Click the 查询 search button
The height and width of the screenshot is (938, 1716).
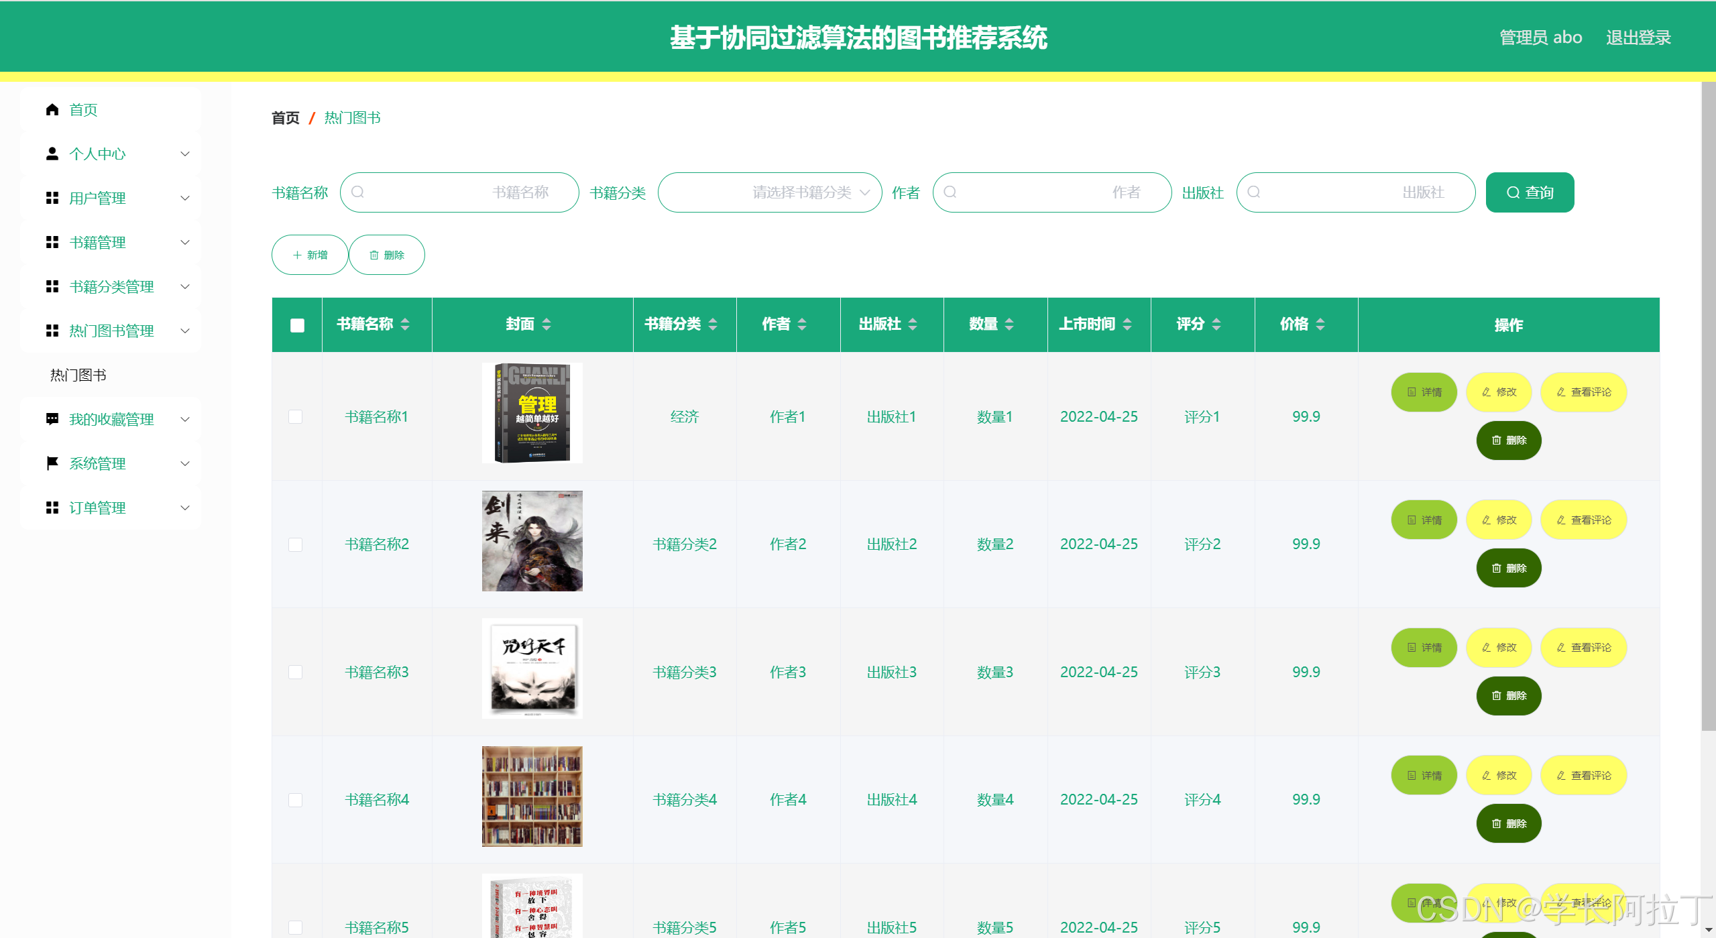(x=1530, y=192)
